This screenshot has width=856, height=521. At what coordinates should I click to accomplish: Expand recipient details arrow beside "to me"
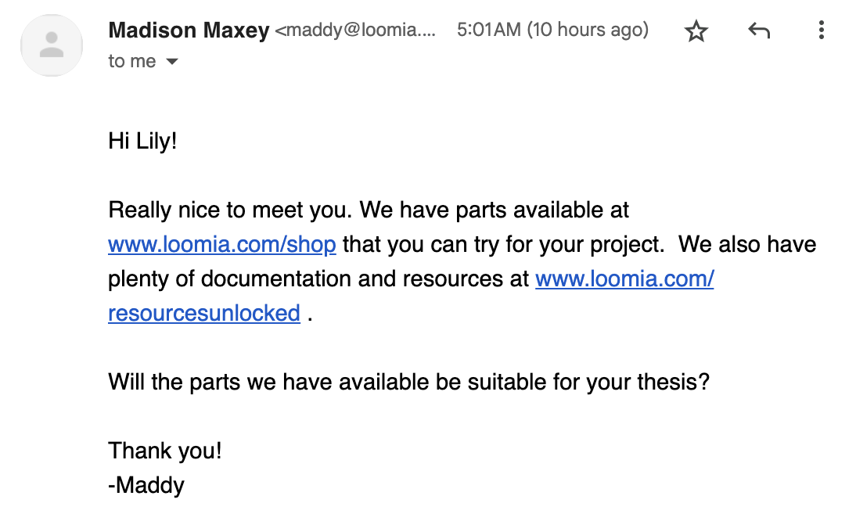172,62
